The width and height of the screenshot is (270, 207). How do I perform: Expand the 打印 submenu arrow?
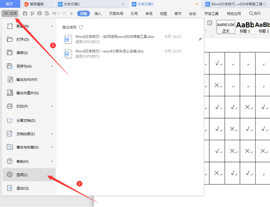[52, 106]
